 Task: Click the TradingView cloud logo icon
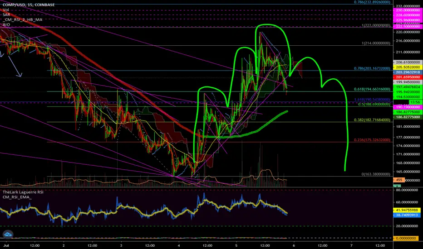(x=8, y=234)
